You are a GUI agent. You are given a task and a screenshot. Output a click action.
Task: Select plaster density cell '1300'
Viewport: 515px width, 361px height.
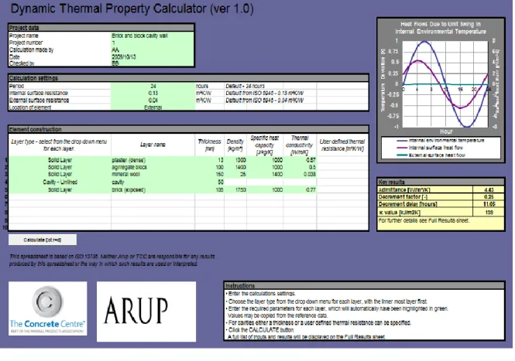point(235,160)
